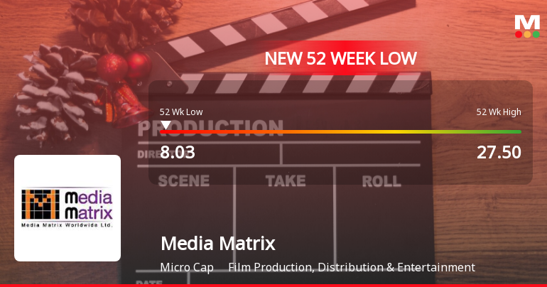The width and height of the screenshot is (547, 287).
Task: Click the 52 Wk Low label
Action: point(181,112)
